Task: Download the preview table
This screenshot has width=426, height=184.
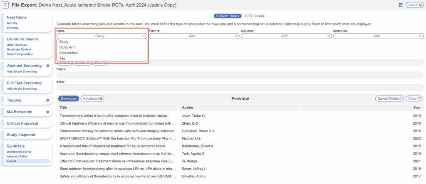Action: pos(68,98)
